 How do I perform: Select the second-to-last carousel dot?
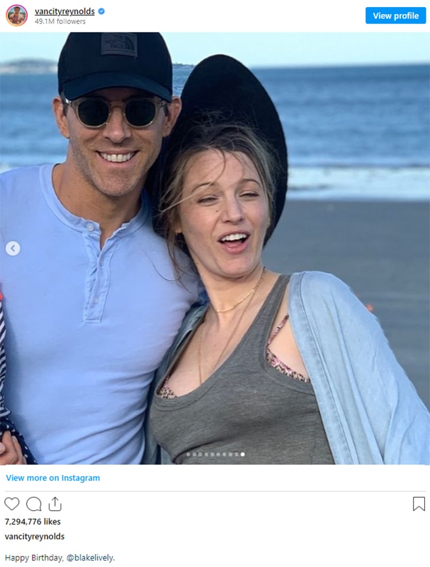coord(236,455)
